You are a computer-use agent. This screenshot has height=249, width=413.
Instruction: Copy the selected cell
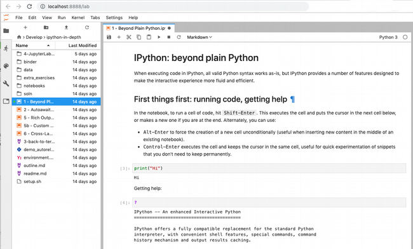click(x=139, y=37)
